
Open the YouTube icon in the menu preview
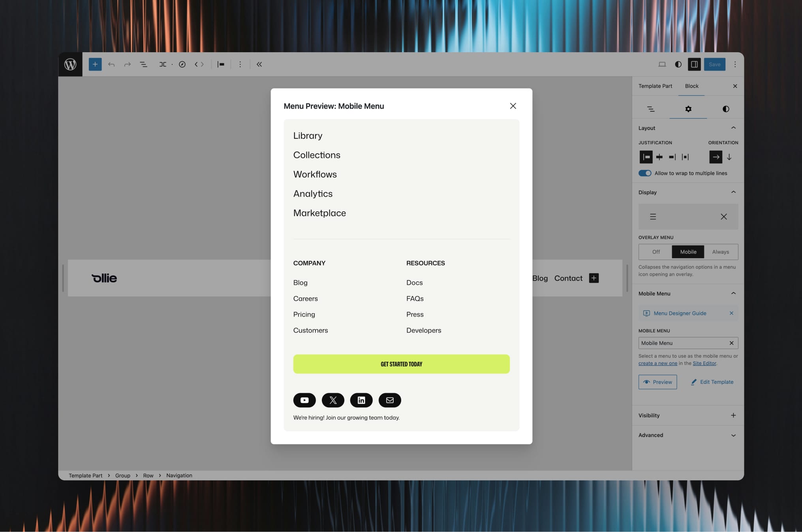pyautogui.click(x=304, y=400)
